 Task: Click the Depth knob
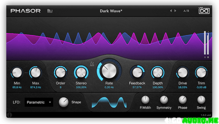pyautogui.click(x=158, y=73)
